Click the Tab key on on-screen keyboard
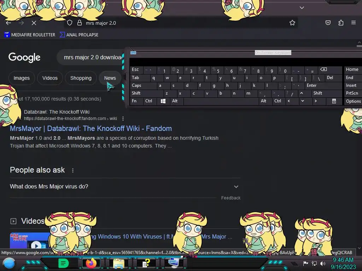Viewport: 362px width, 271px height. tap(140, 78)
